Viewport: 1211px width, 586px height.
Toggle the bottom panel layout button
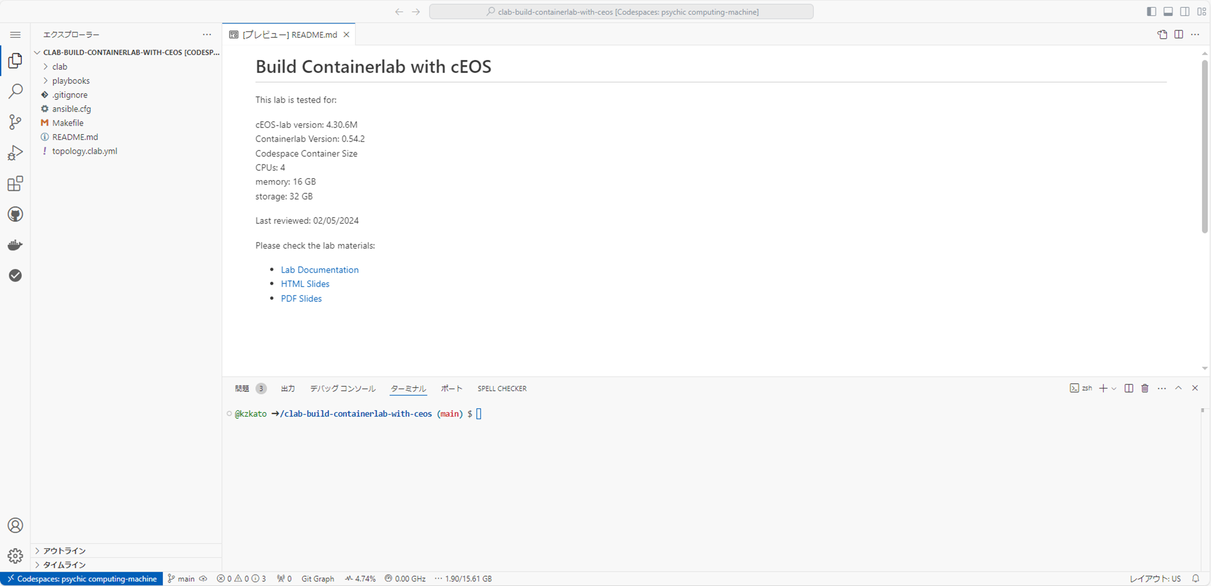coord(1168,11)
